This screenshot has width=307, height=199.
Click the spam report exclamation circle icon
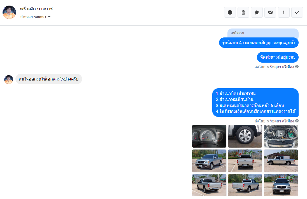point(230,12)
